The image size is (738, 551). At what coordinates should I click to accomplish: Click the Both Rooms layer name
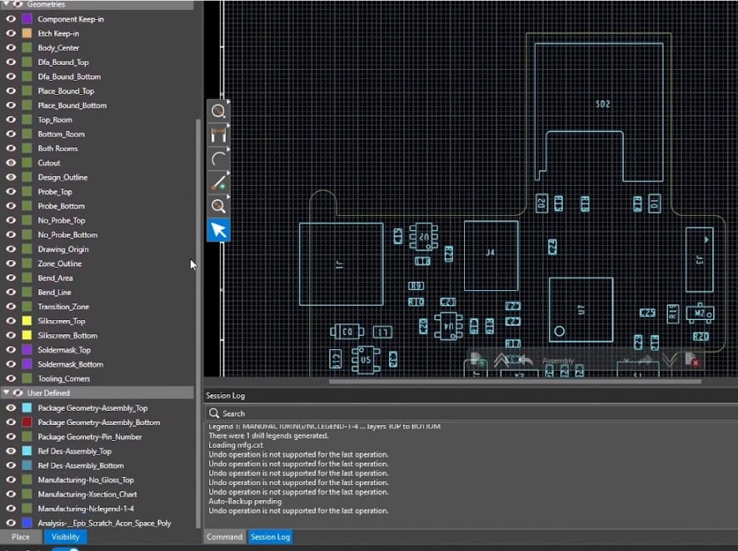pos(58,148)
